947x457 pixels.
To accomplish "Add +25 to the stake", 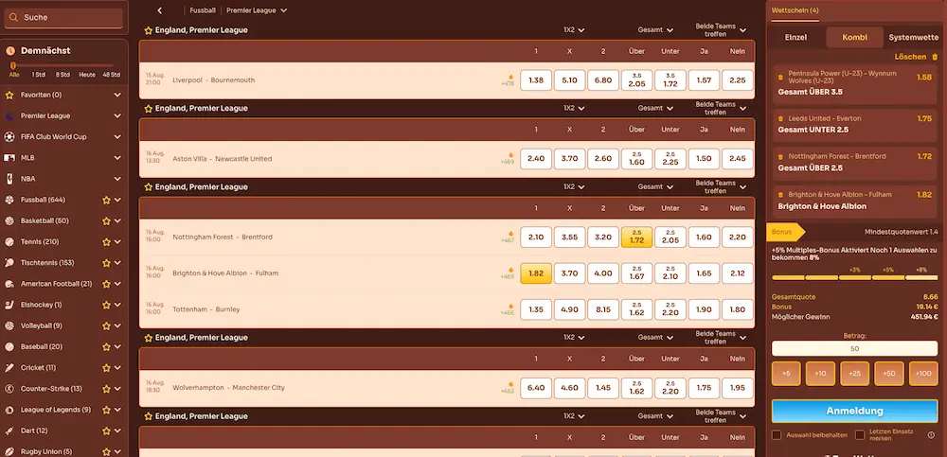I will point(854,374).
